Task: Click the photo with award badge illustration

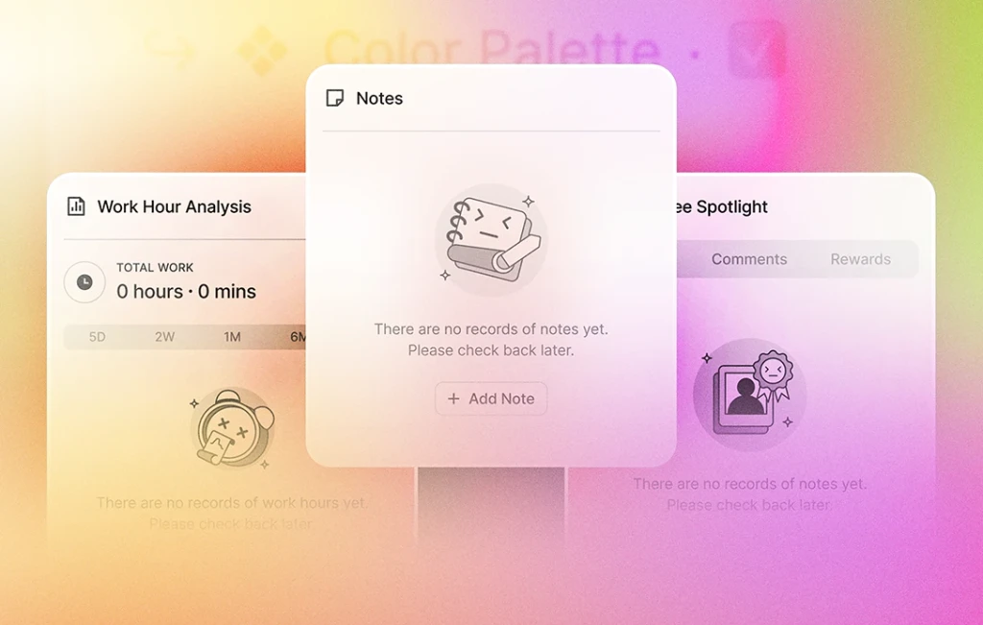Action: point(750,395)
